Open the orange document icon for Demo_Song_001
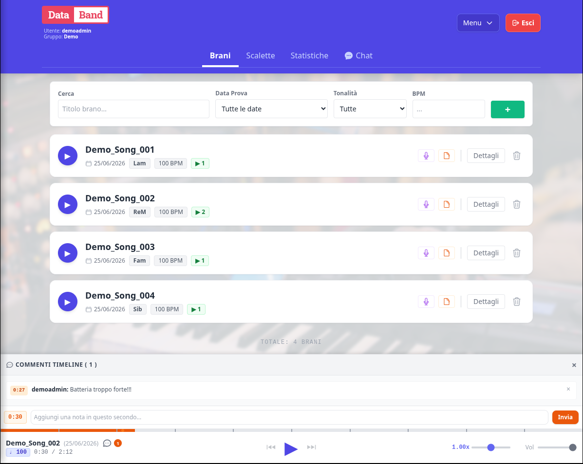 tap(447, 156)
